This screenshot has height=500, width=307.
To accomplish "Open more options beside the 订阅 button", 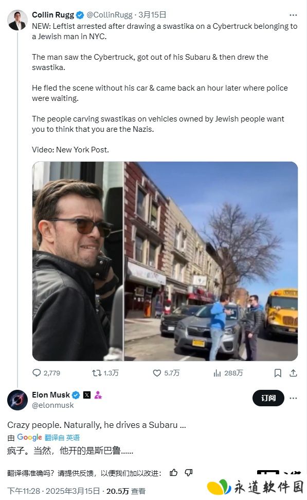I will pyautogui.click(x=293, y=398).
